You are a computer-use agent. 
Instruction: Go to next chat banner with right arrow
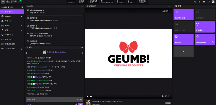pos(83,53)
